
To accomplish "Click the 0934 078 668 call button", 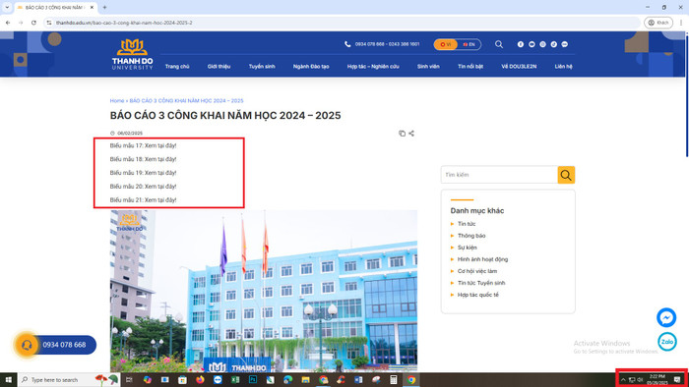I will click(x=64, y=345).
